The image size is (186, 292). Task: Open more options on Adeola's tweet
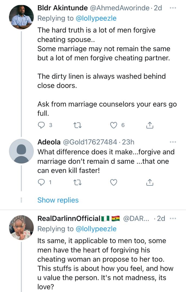tap(173, 142)
